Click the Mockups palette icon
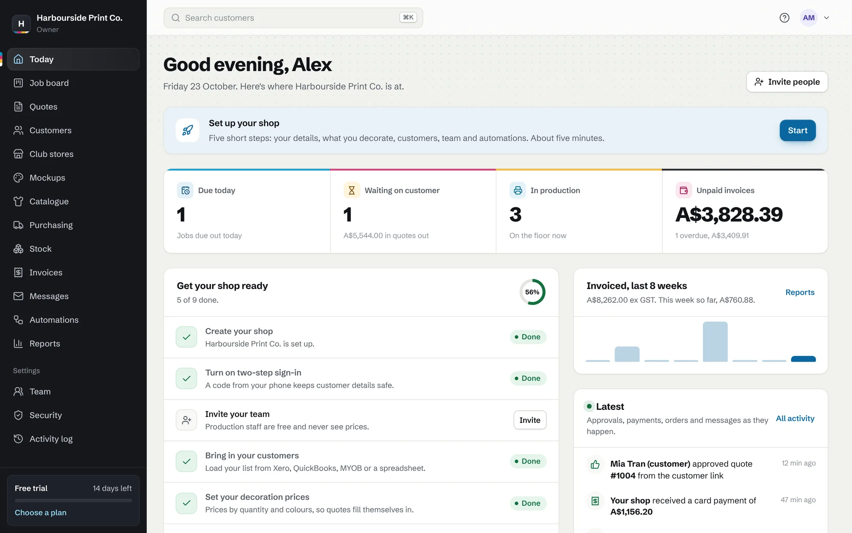 coord(18,178)
